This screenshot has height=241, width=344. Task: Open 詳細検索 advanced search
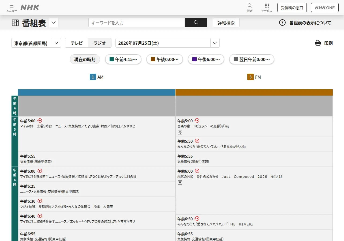(226, 22)
